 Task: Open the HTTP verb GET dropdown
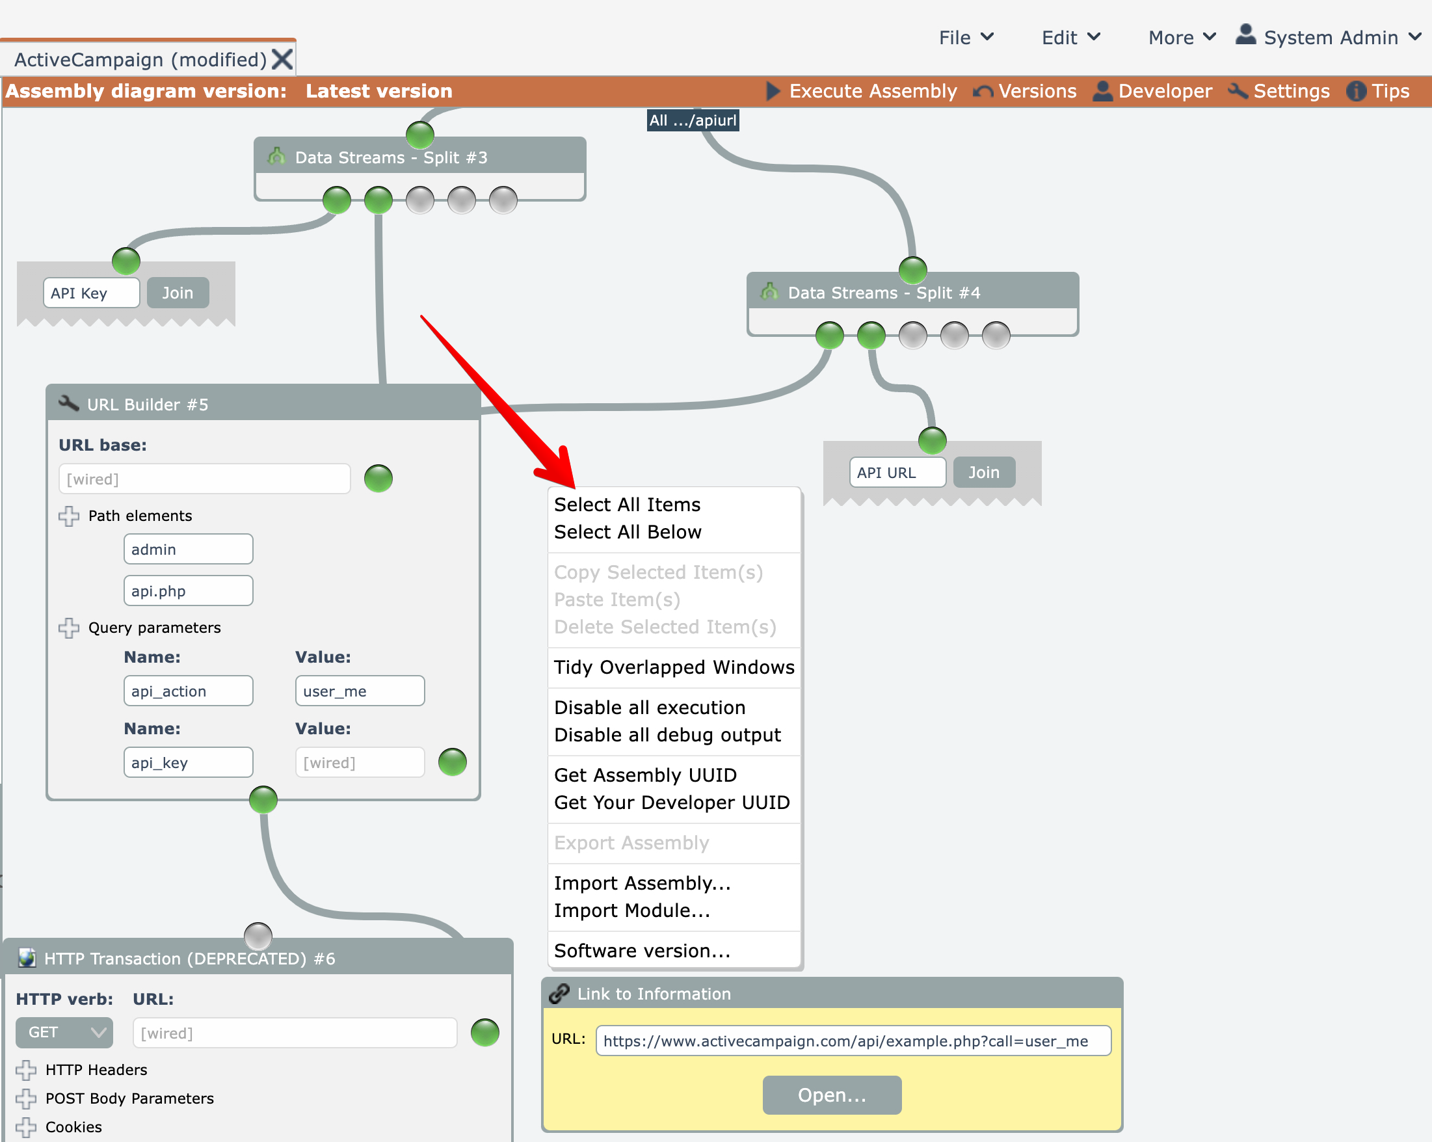pos(64,1032)
